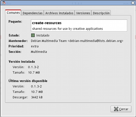This screenshot has height=117, width=136.
Task: Click the download size 3442 kB
Action: coord(37,97)
